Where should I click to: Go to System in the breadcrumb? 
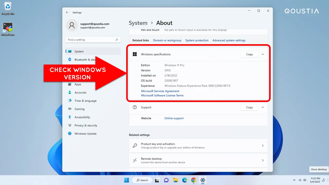click(x=138, y=23)
